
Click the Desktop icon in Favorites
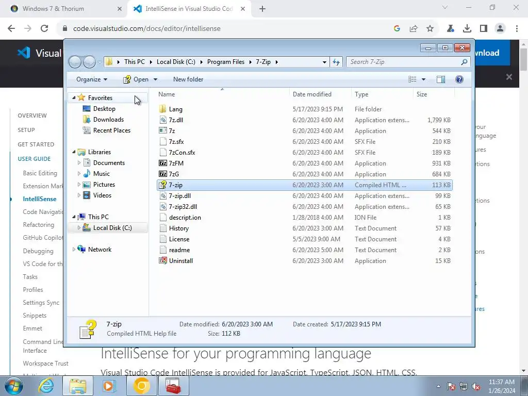87,109
